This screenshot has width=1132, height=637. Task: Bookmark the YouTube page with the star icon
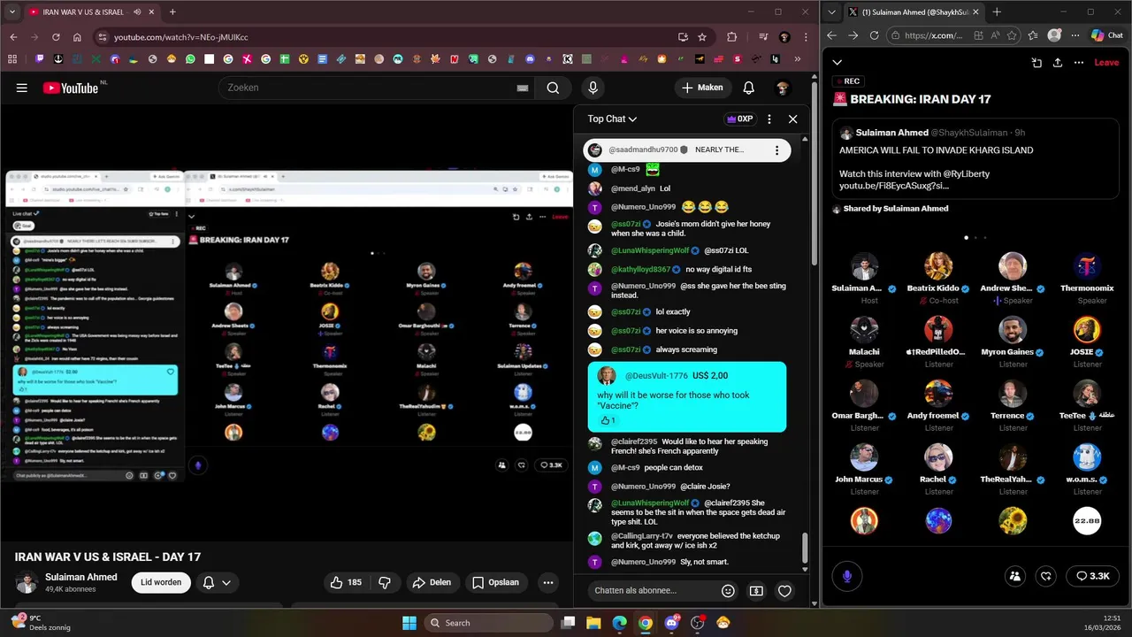pyautogui.click(x=702, y=37)
